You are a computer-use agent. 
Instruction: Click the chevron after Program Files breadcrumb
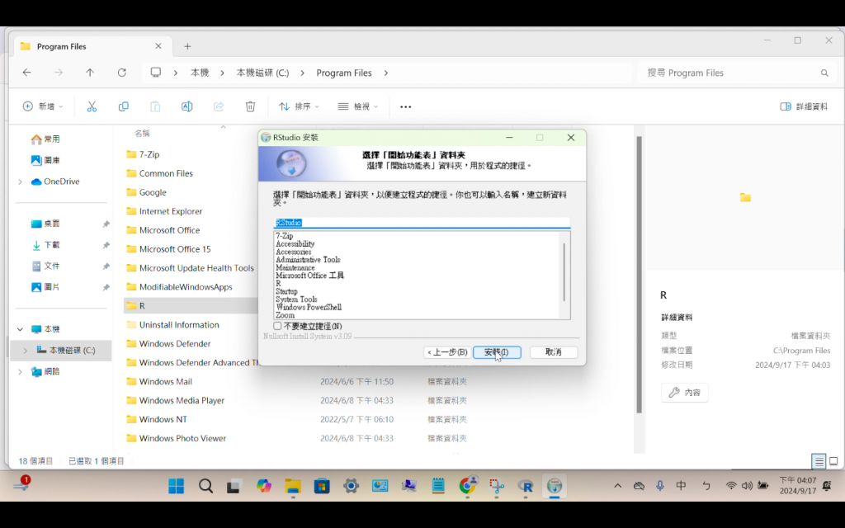coord(386,73)
